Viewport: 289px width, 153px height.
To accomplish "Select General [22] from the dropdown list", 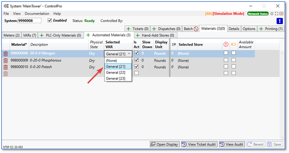I will (x=115, y=72).
